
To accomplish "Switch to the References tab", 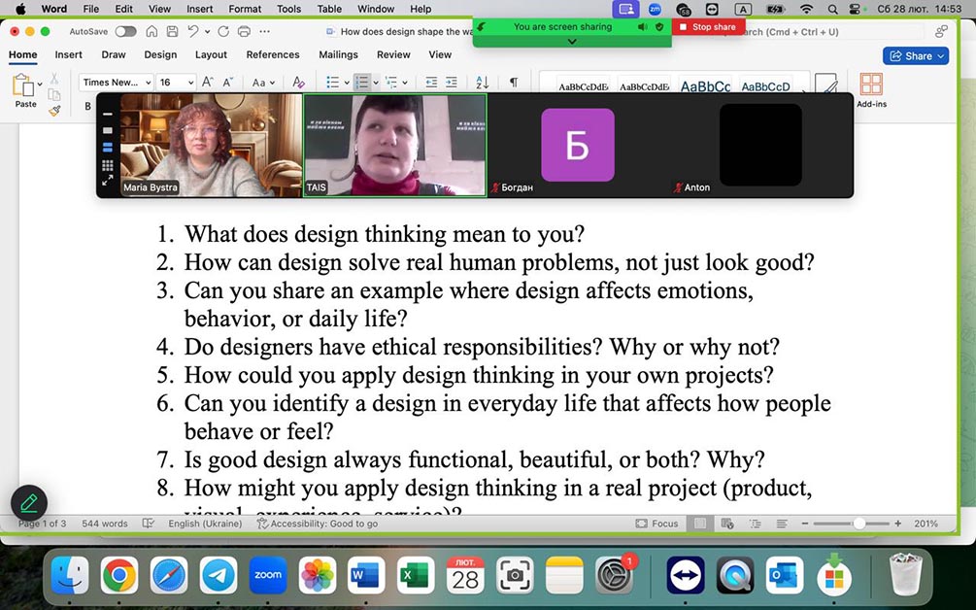I will tap(273, 55).
